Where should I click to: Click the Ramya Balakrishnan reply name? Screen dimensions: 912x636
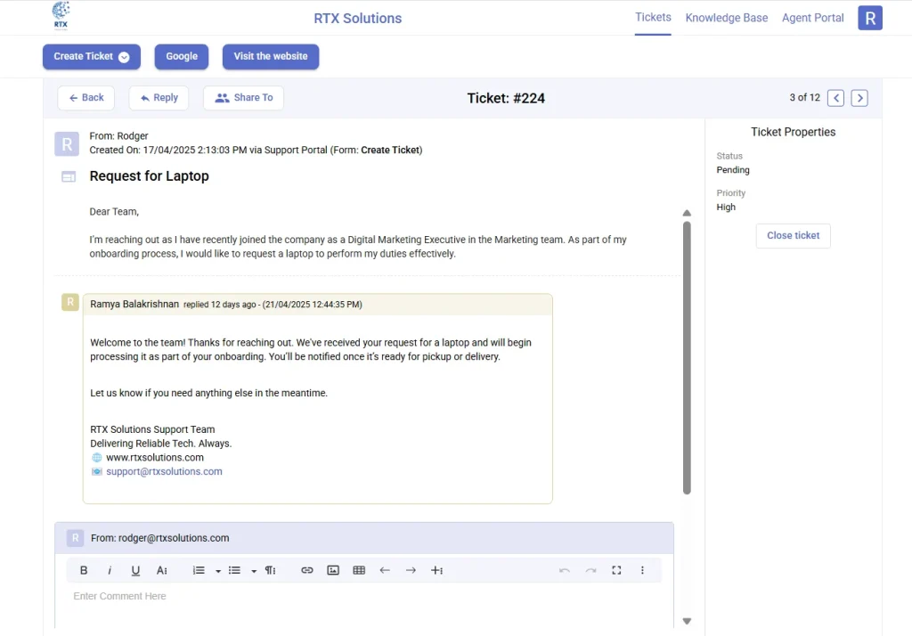(134, 305)
